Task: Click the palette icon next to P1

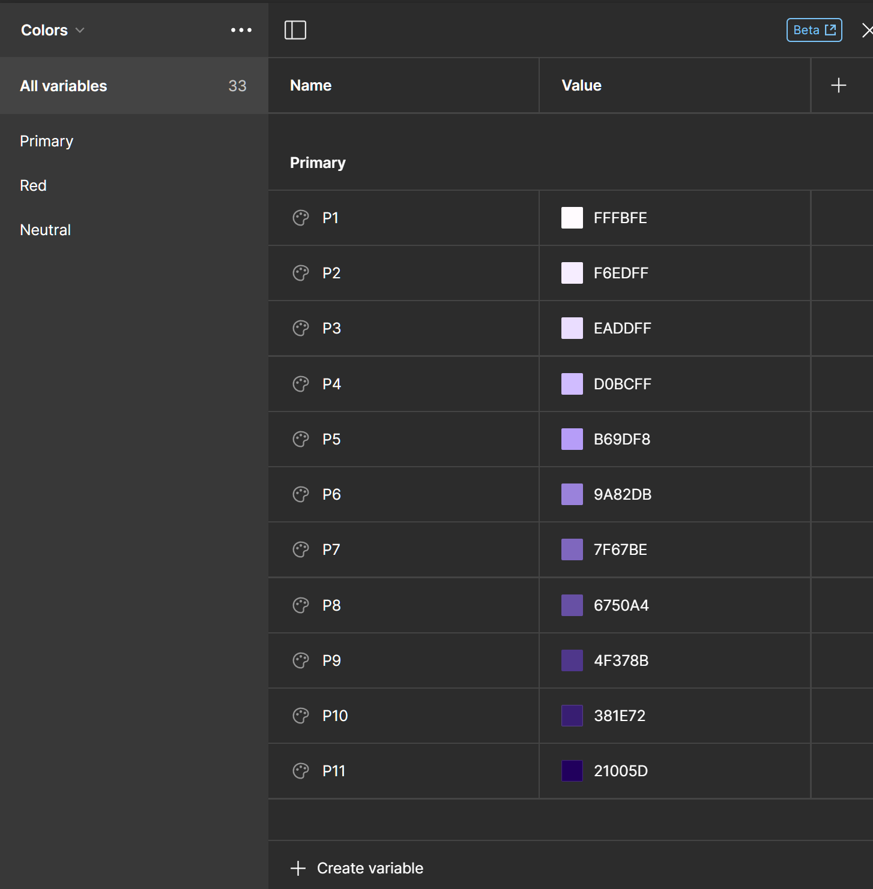Action: click(x=301, y=218)
